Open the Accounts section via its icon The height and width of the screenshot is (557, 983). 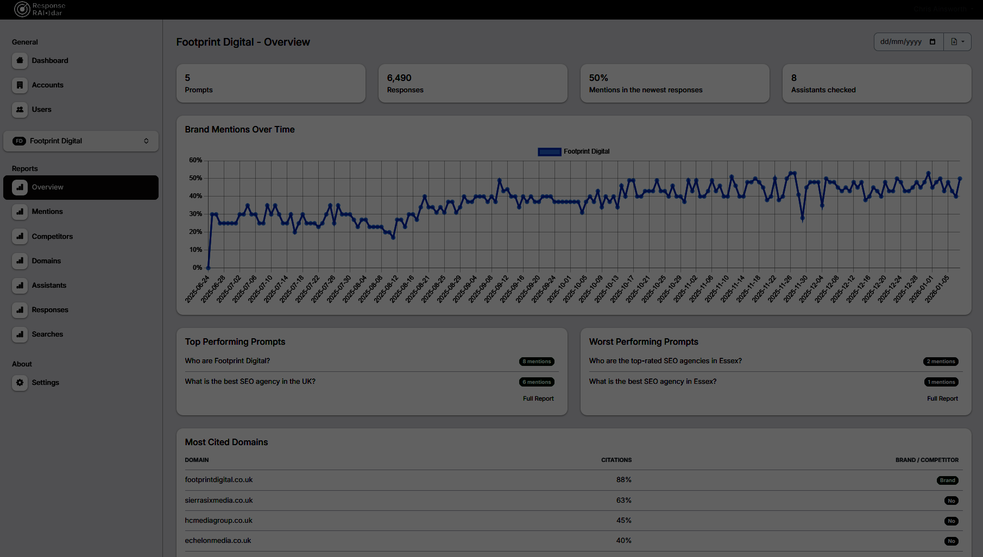(20, 85)
